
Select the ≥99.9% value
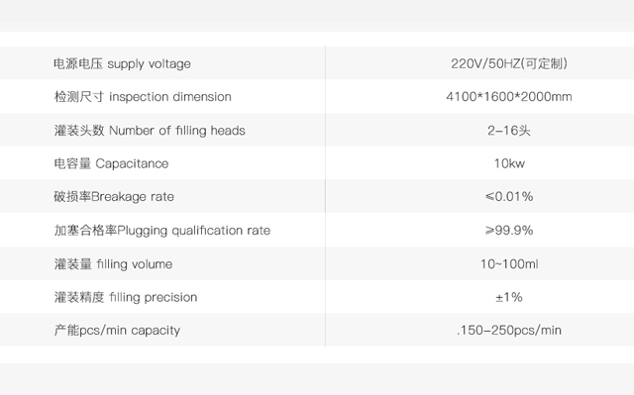tap(509, 231)
